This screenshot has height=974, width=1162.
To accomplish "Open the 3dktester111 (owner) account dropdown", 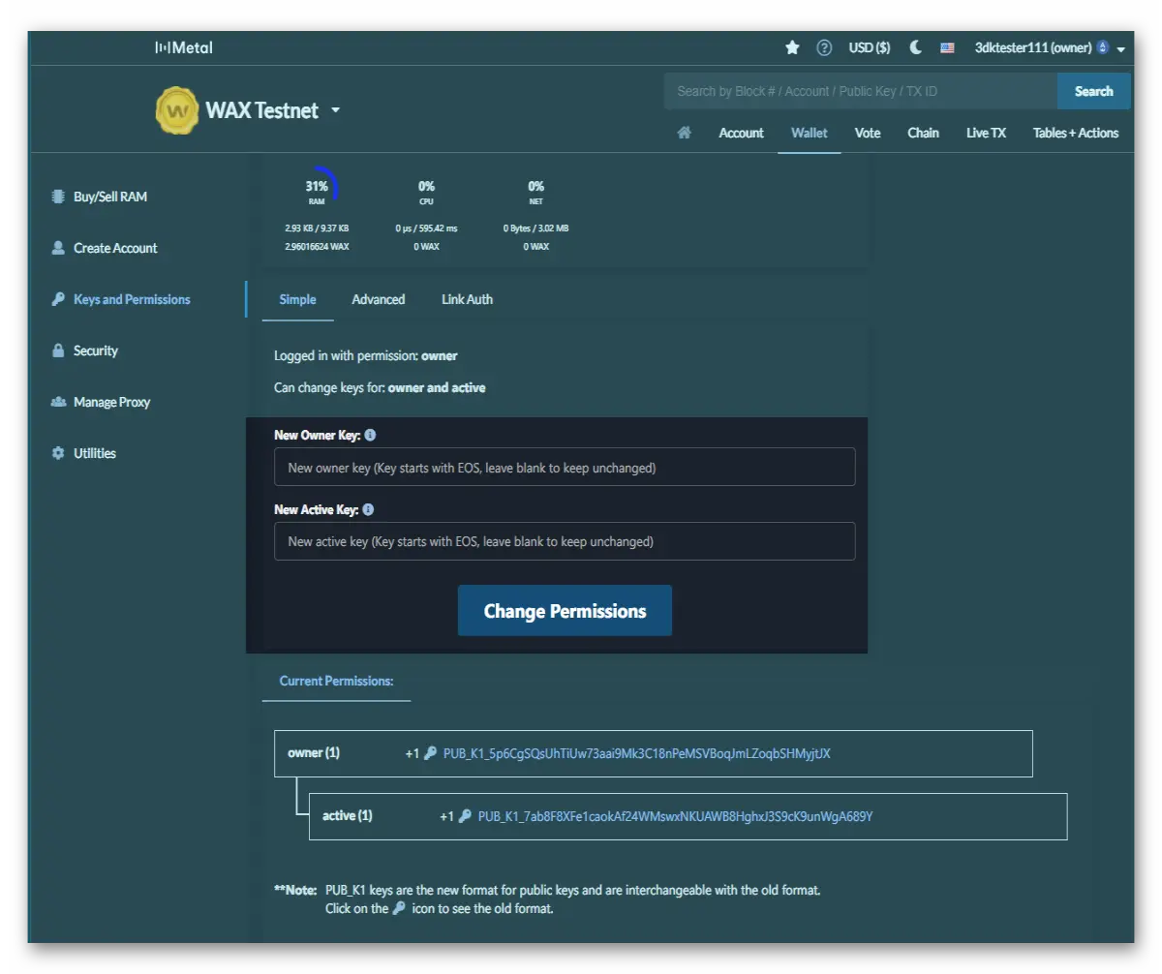I will [x=1050, y=47].
